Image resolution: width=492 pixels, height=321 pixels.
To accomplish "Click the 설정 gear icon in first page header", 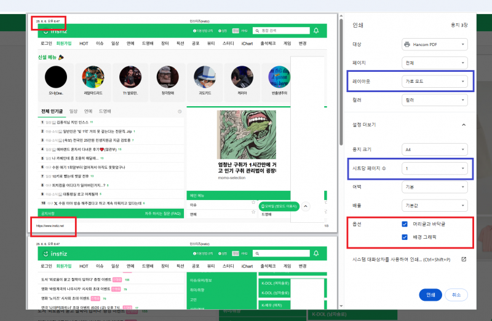I will click(220, 31).
